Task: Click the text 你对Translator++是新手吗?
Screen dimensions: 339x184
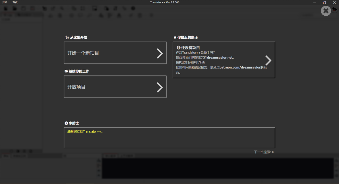Action: tap(195, 53)
